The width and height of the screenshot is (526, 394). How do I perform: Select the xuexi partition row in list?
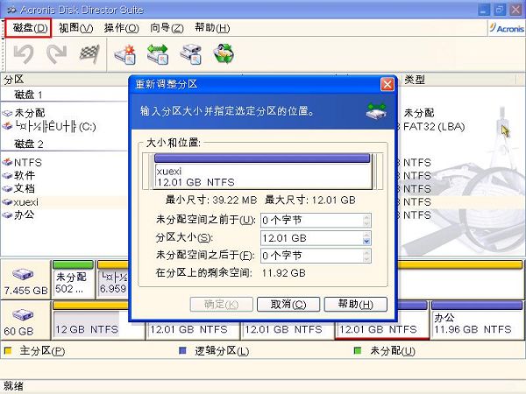point(64,202)
